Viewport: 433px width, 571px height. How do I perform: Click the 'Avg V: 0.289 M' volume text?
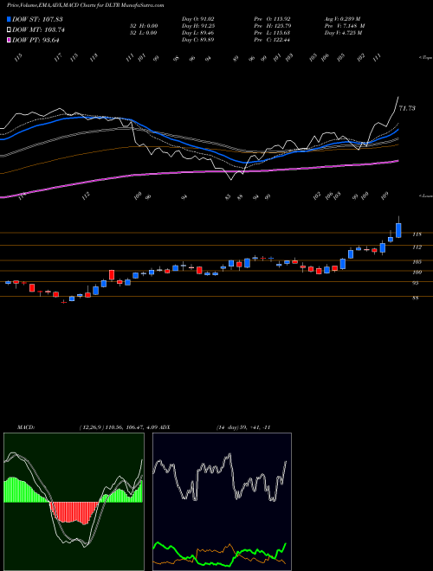point(342,19)
